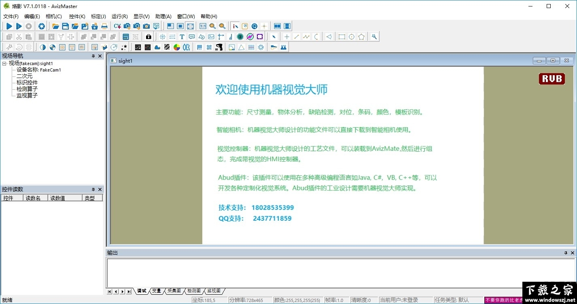
Task: Click the printer icon
Action: [x=104, y=26]
